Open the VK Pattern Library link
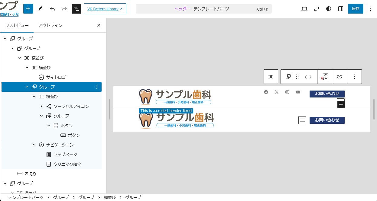377x201 pixels. 105,9
